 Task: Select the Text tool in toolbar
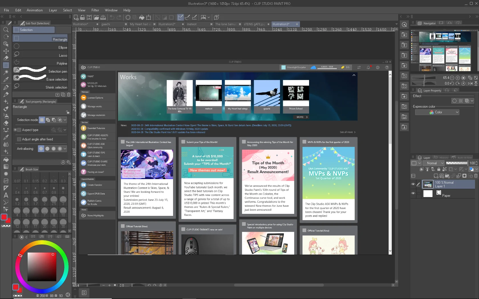tap(6, 195)
